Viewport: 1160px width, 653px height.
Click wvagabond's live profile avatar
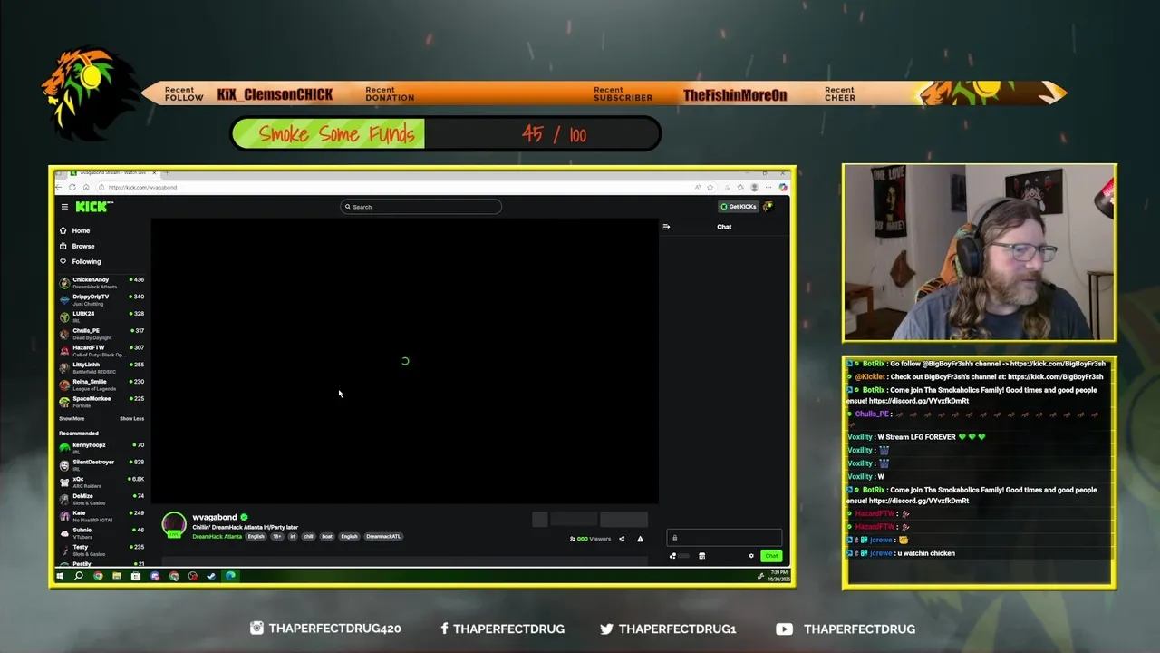click(174, 525)
